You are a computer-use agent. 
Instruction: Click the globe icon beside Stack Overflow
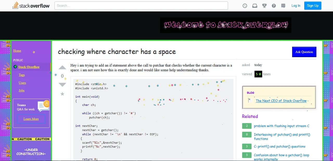pyautogui.click(x=15, y=67)
